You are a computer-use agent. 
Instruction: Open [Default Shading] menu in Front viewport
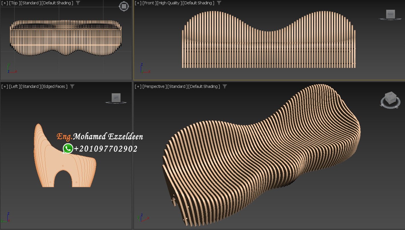198,3
